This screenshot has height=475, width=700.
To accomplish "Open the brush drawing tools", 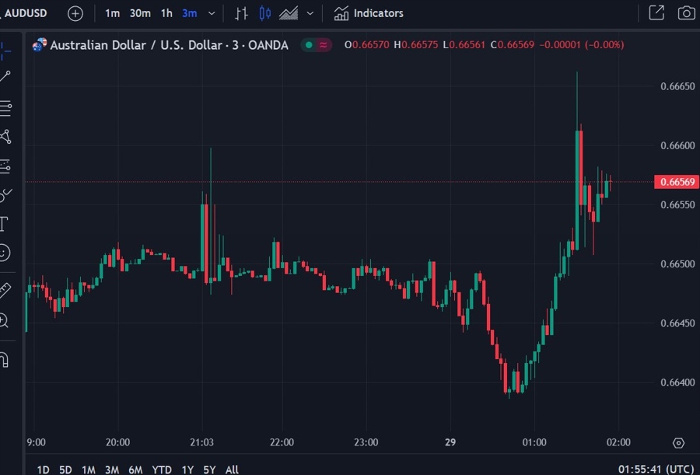I will click(x=5, y=194).
